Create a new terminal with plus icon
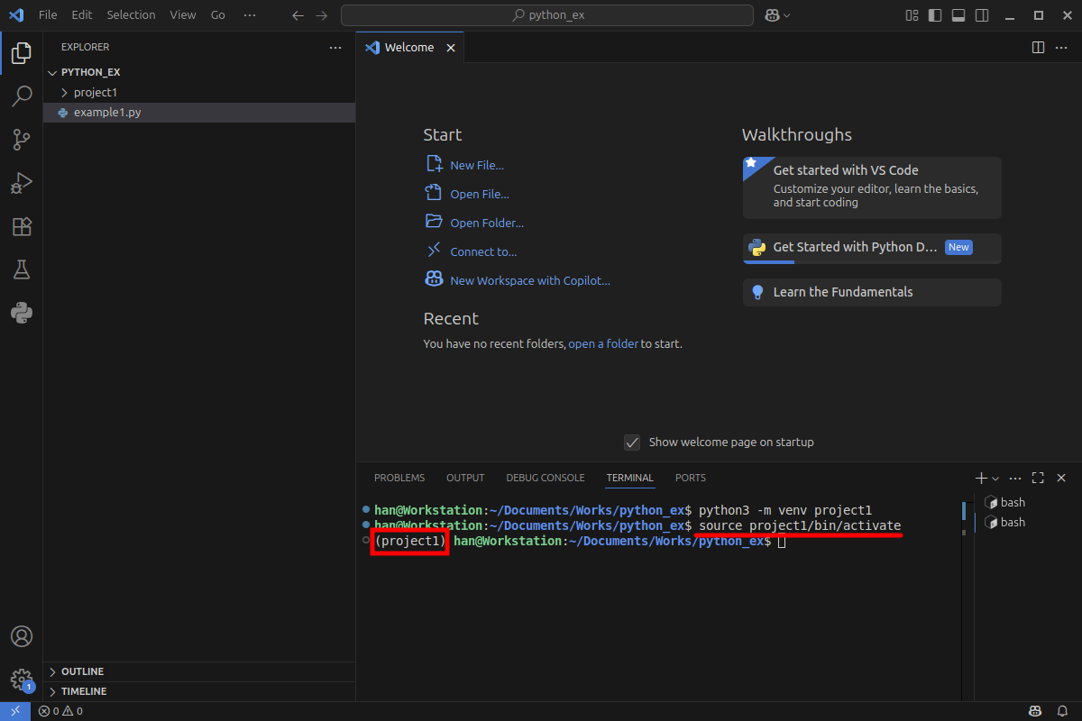Screen dimensions: 1082x721 click(981, 478)
